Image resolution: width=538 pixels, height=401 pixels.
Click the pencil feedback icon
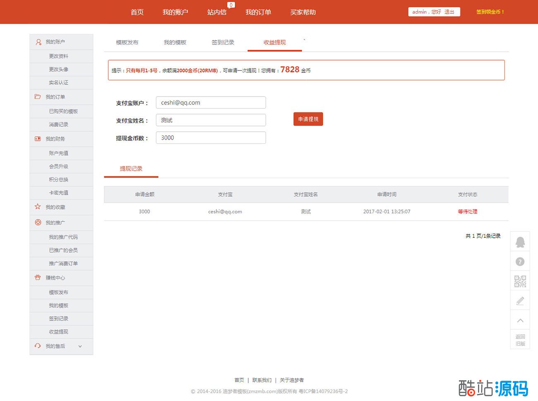(x=520, y=301)
